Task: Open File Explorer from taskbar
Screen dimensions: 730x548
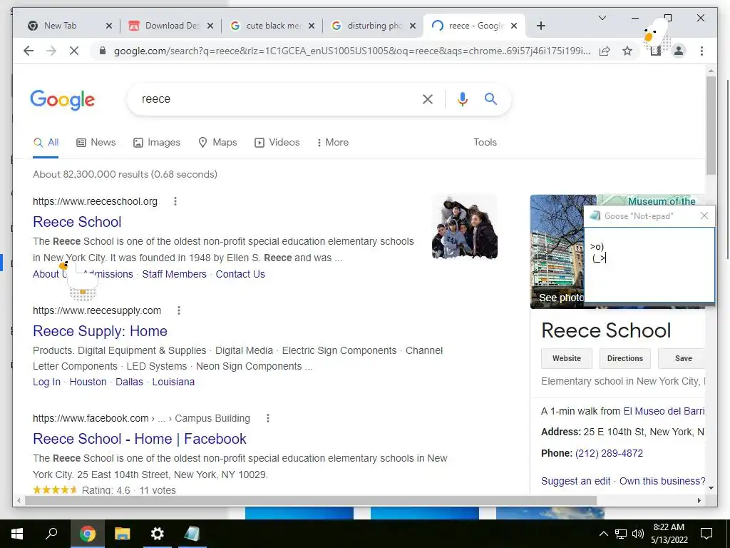Action: point(122,534)
